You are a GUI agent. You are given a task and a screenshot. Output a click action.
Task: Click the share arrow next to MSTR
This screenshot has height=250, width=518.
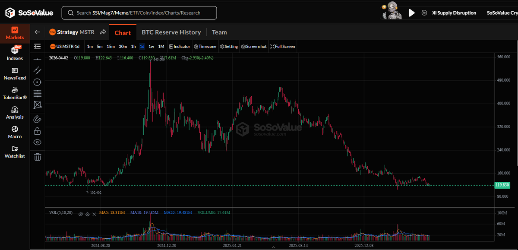[x=103, y=32]
